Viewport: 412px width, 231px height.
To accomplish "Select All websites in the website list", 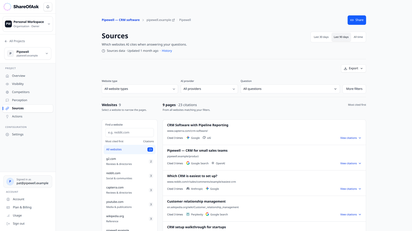I will 130,150.
